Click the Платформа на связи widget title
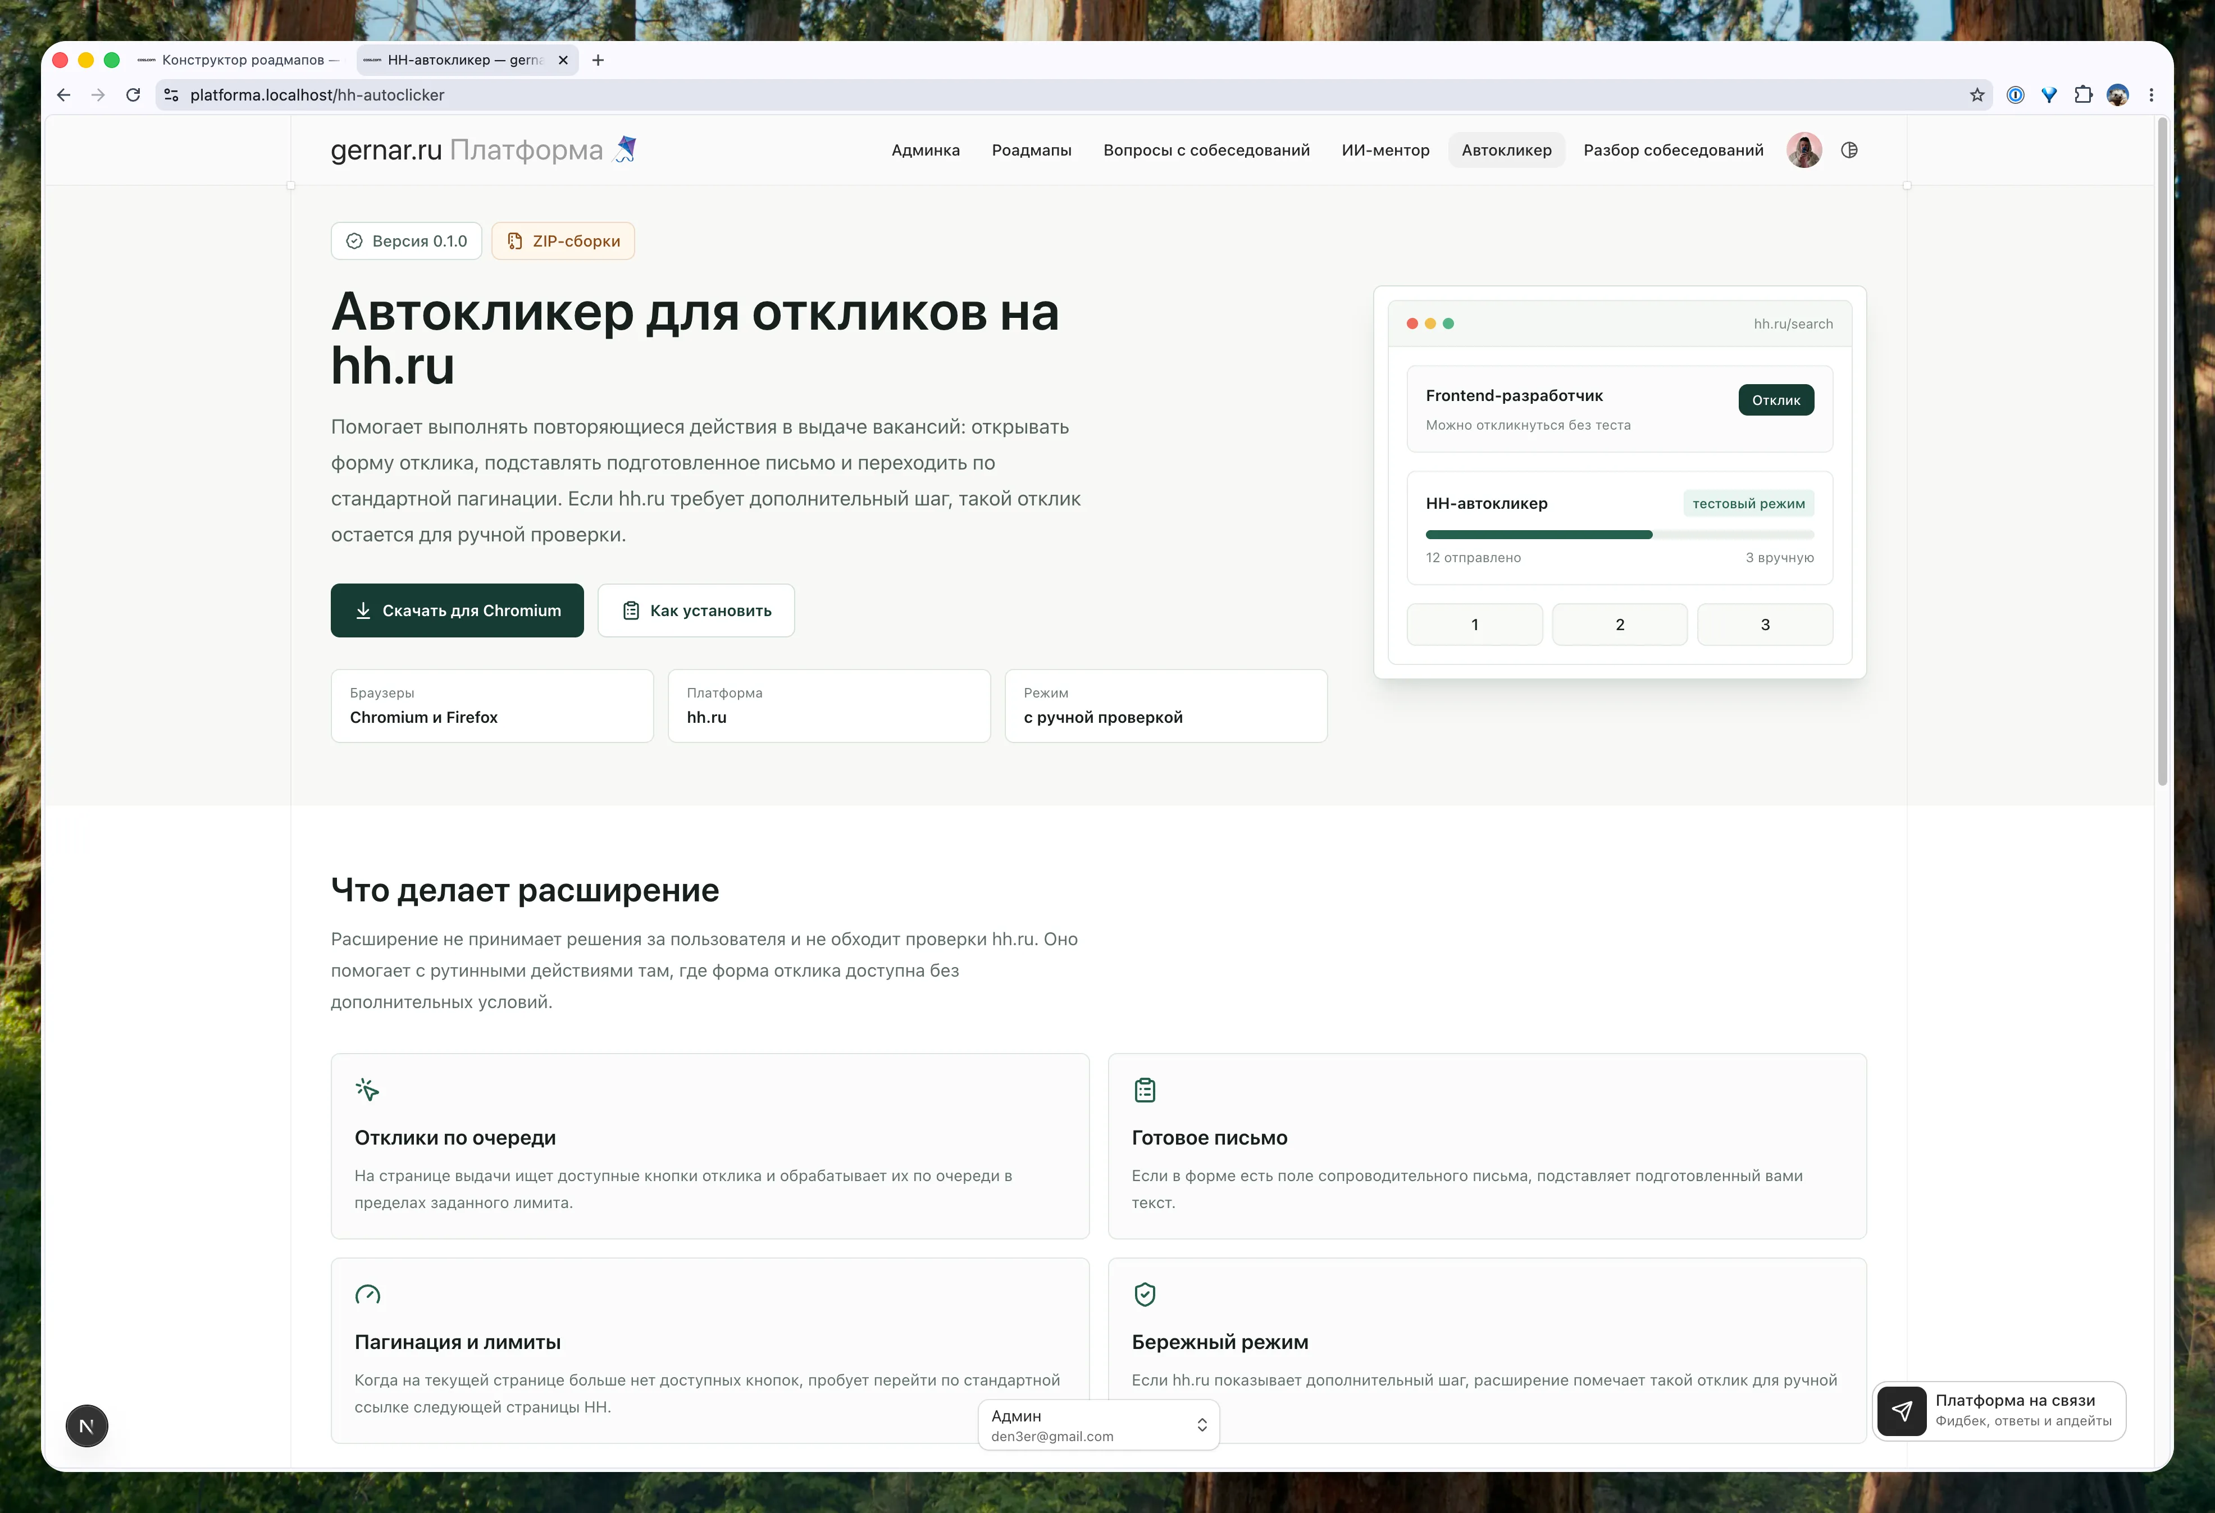 tap(2015, 1400)
